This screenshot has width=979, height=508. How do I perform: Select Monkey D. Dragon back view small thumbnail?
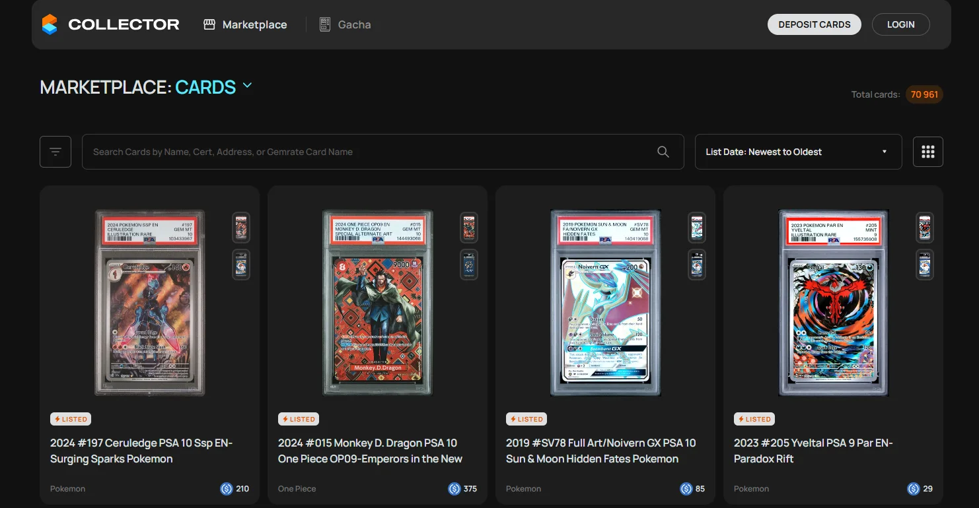[469, 265]
